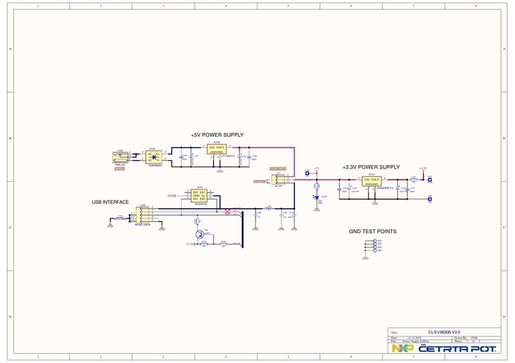Click the 'Drawn By' value 'GVR'
The height and width of the screenshot is (363, 515).
tap(474, 338)
